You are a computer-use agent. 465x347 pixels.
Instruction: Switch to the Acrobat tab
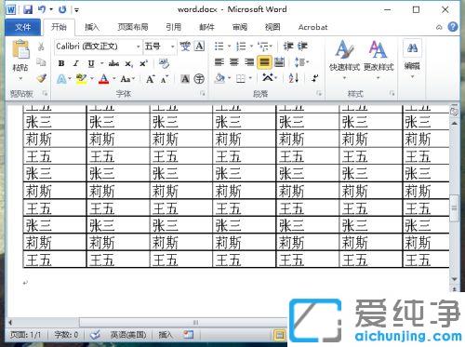click(x=312, y=27)
